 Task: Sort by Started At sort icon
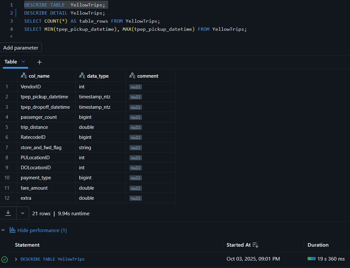[x=255, y=245]
